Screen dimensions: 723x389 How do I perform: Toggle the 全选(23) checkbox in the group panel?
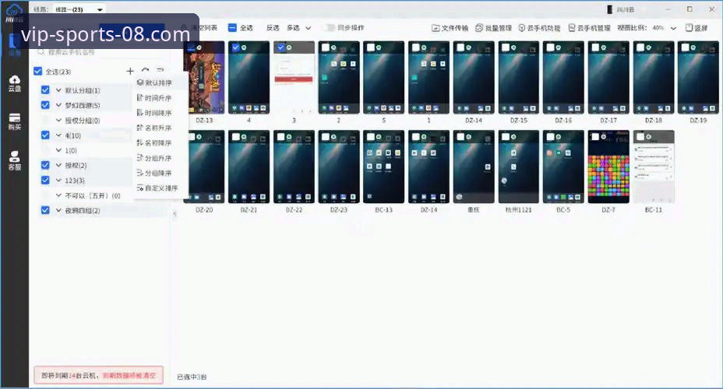click(38, 71)
